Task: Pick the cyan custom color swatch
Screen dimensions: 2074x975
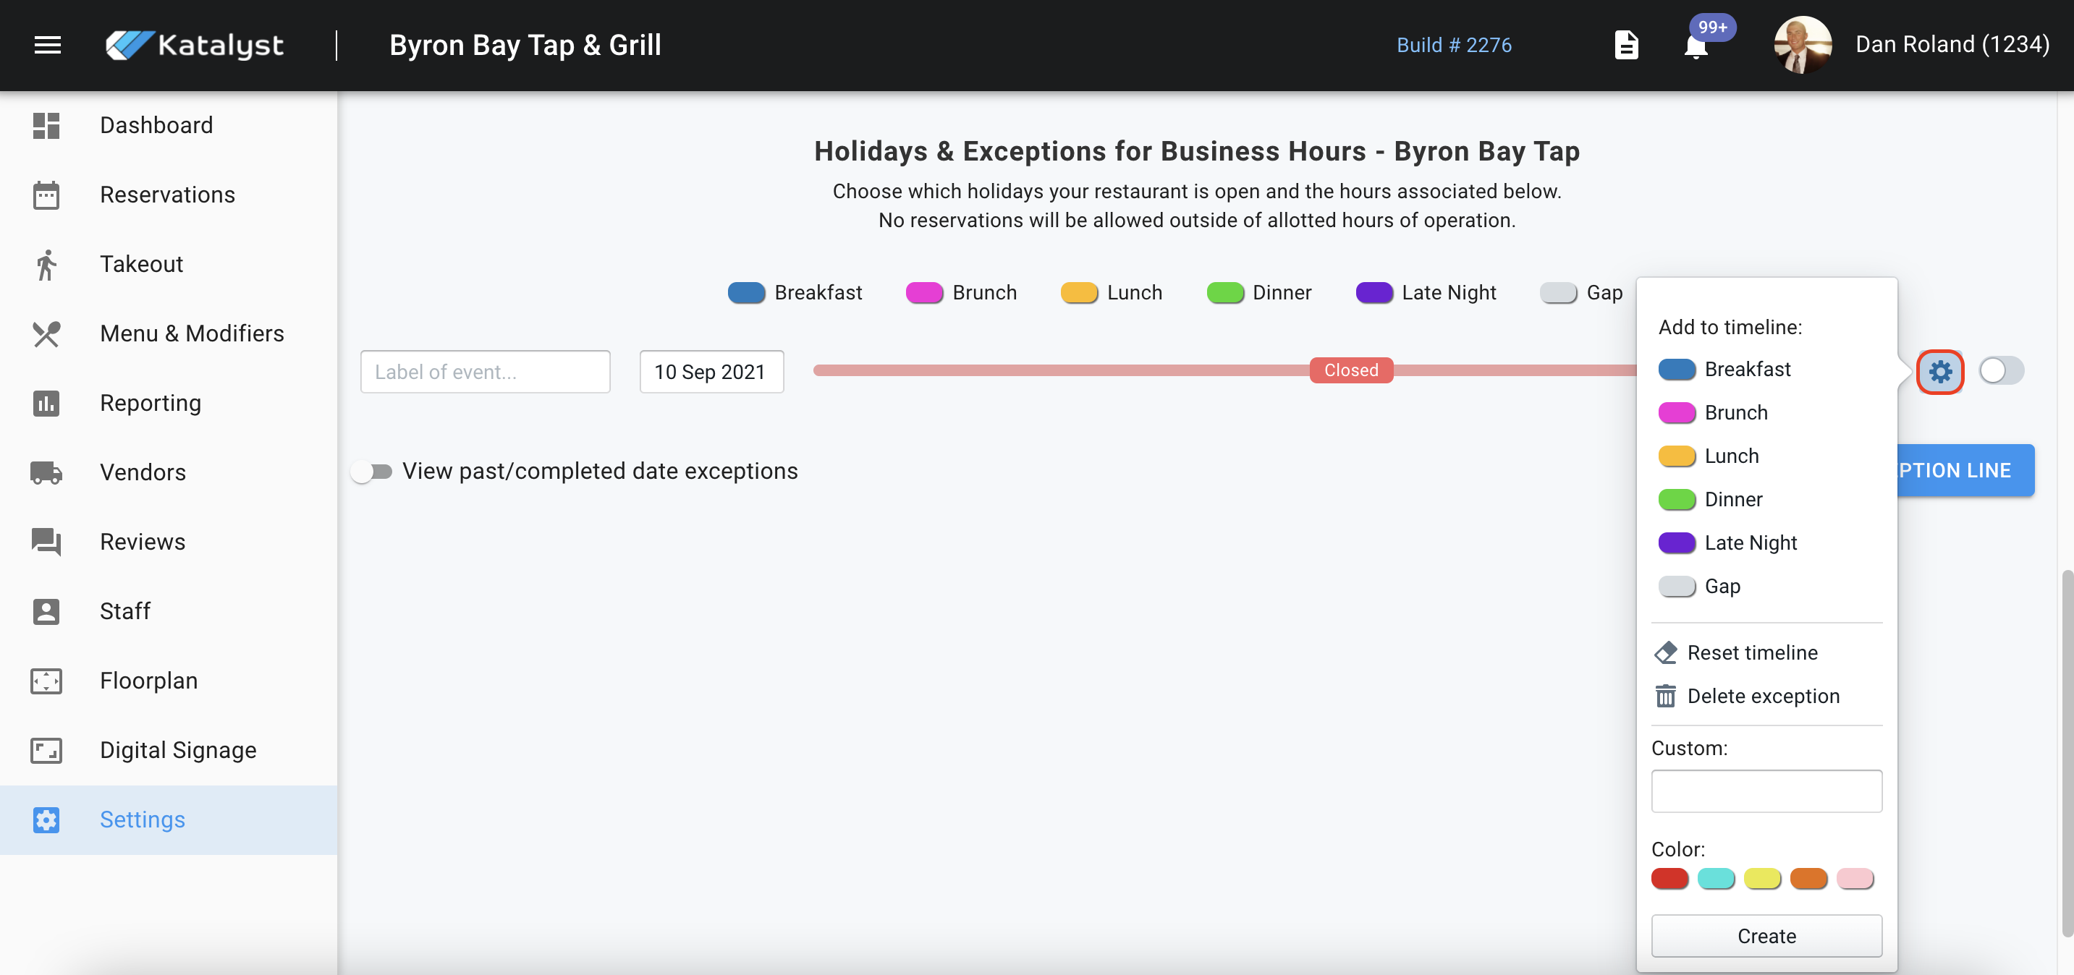Action: coord(1716,879)
